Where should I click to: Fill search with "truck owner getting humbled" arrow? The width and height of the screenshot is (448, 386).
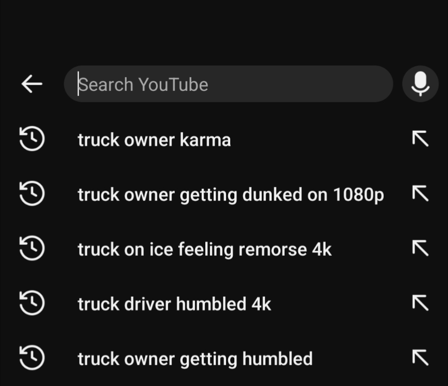[420, 358]
